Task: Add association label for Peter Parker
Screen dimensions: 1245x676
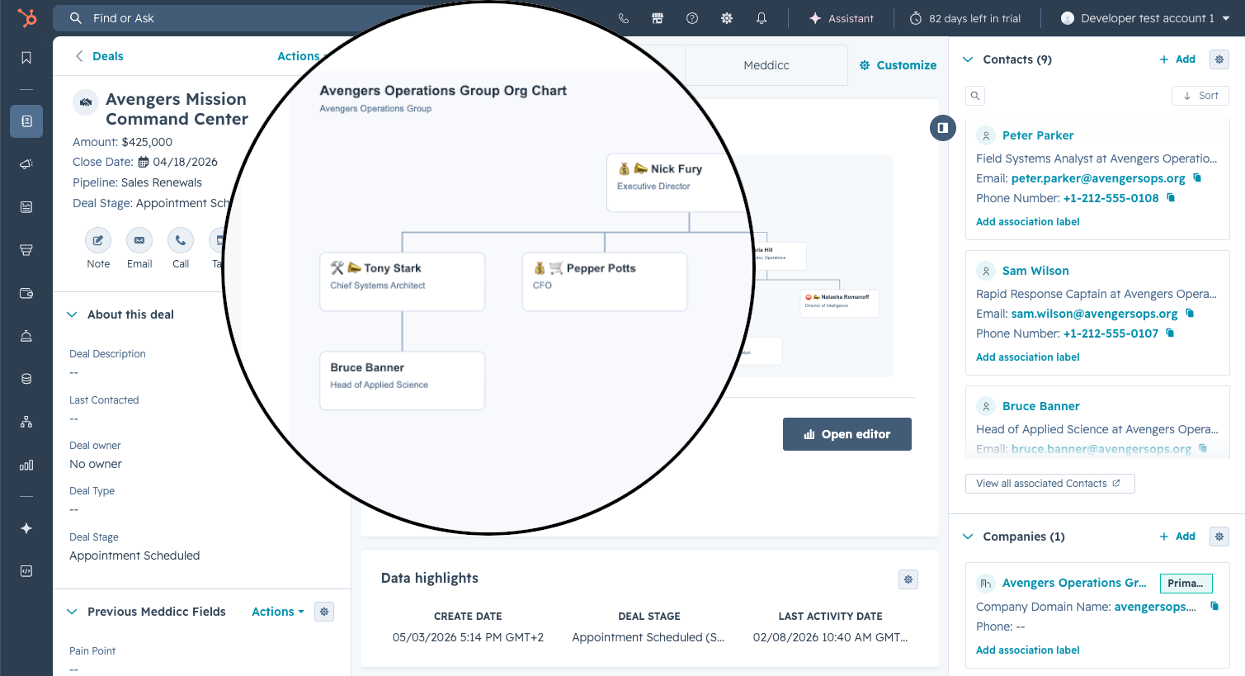Action: tap(1027, 222)
